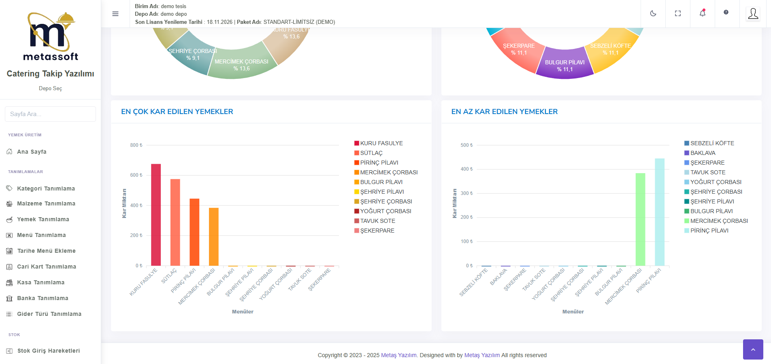This screenshot has width=771, height=364.
Task: Click in the Sayfa Ara search field
Action: [x=50, y=114]
